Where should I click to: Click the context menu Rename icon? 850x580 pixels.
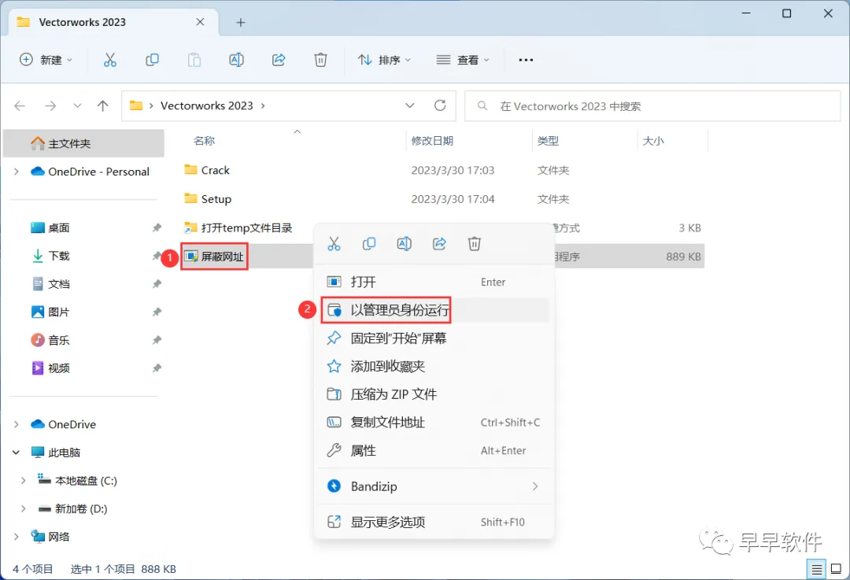[x=405, y=244]
